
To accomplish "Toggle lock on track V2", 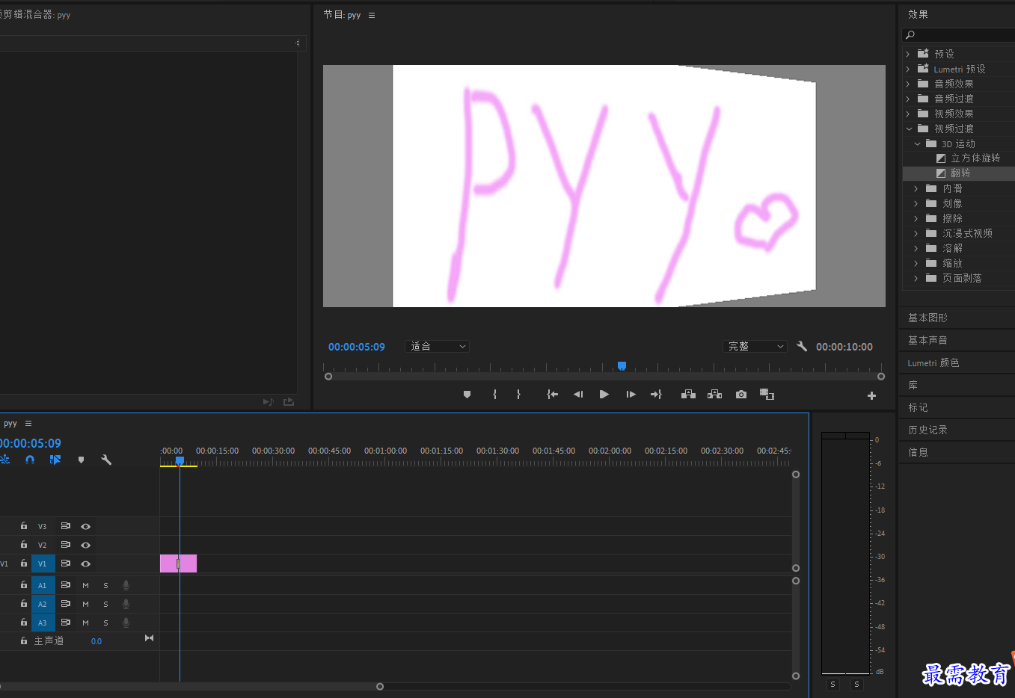I will coord(24,545).
